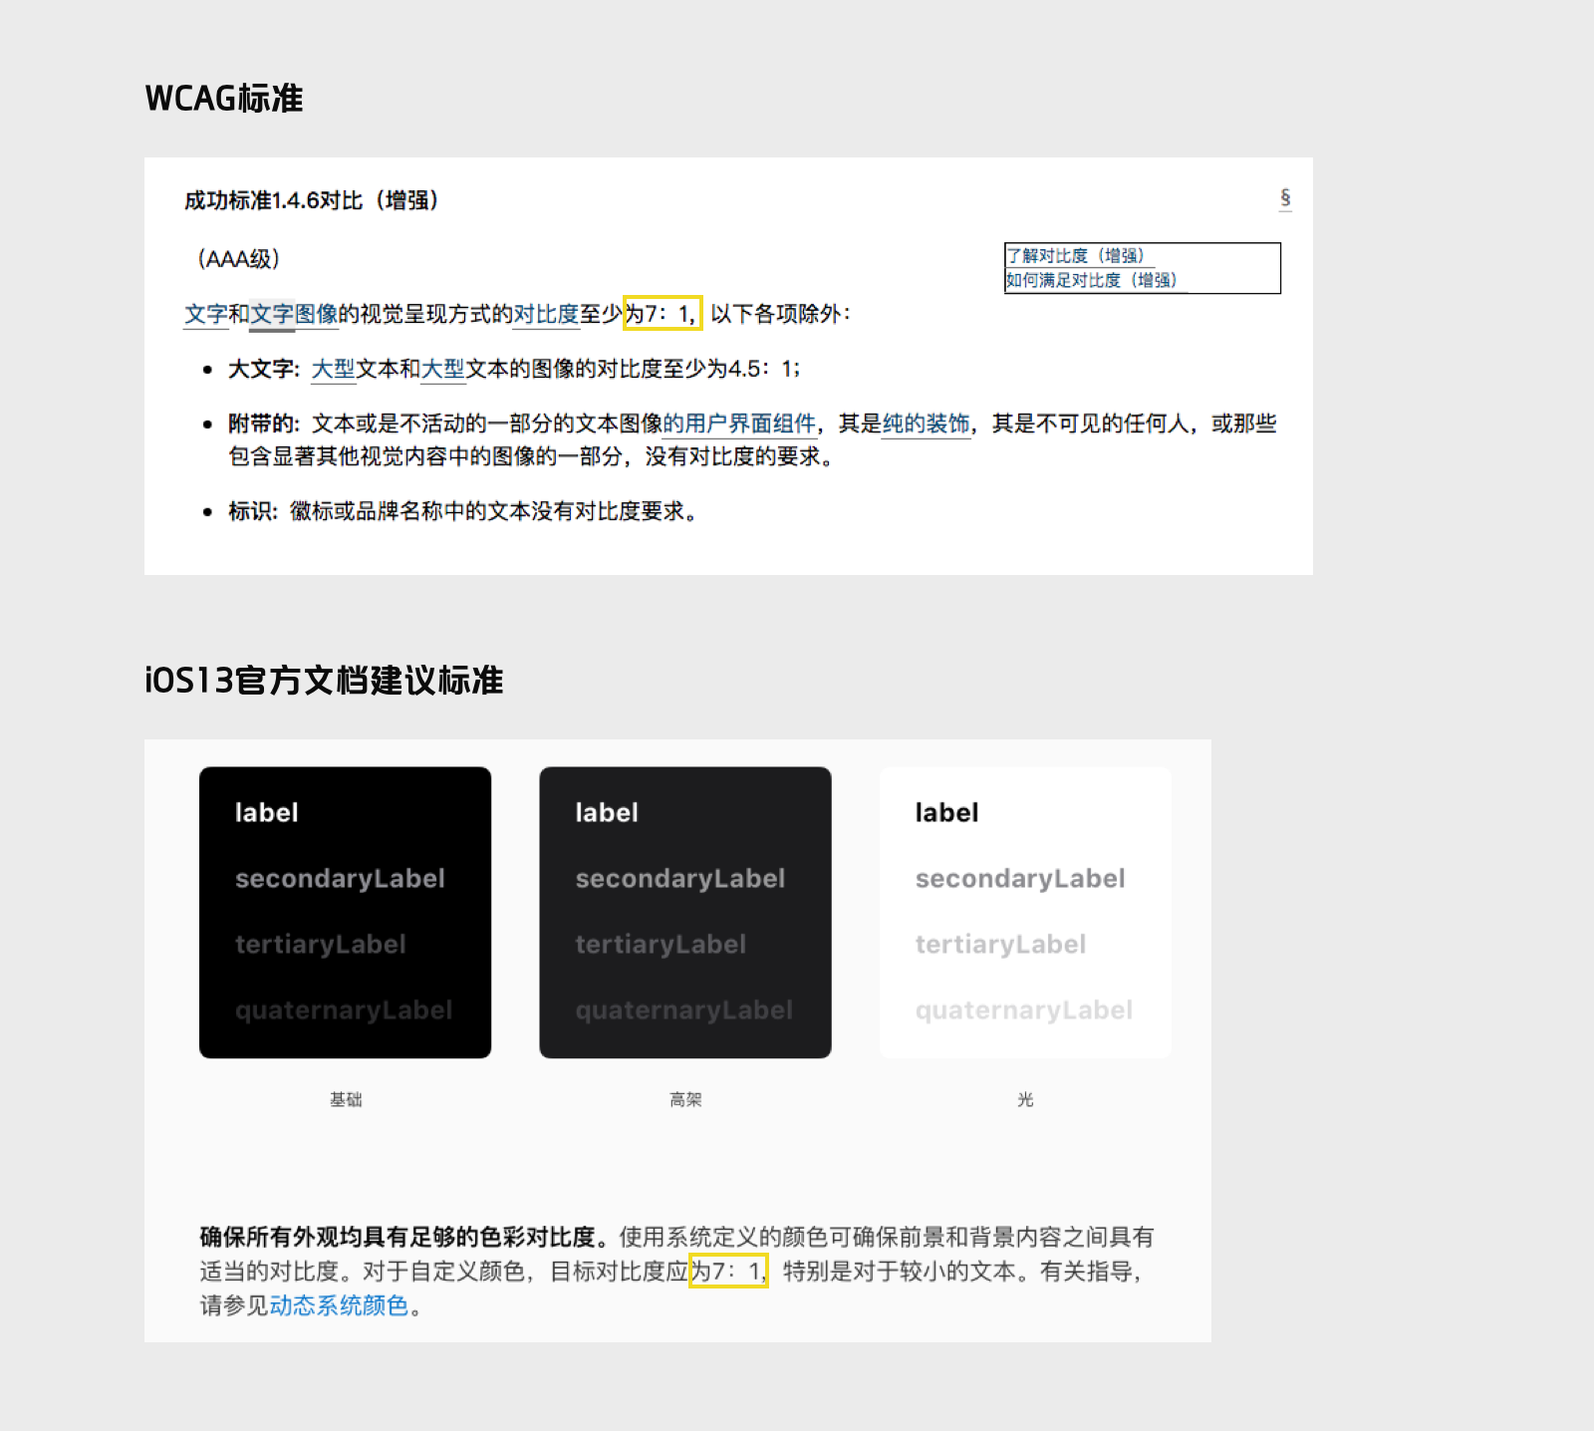Screen dimensions: 1594x1431
Task: Click the bold 确保所有外观均具有足够的色彩对比度 text
Action: [403, 1237]
